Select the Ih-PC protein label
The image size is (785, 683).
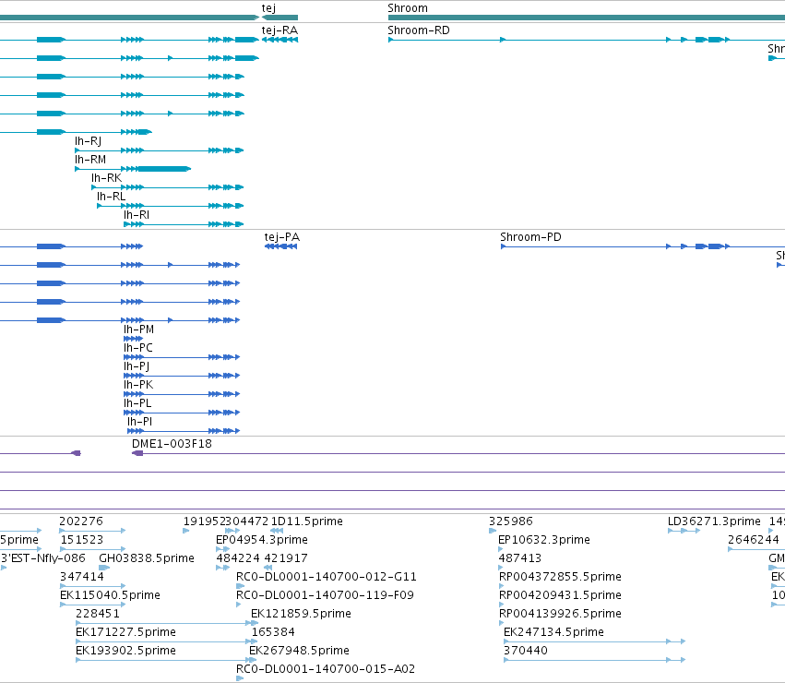[138, 348]
